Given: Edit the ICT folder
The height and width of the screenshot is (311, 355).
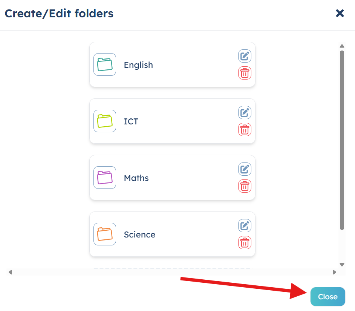Looking at the screenshot, I should click(245, 113).
